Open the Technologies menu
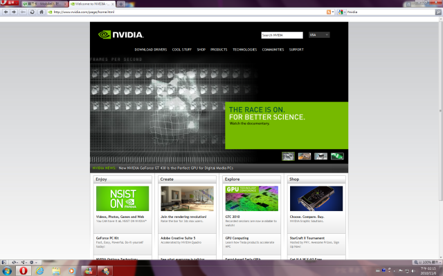This screenshot has width=443, height=276. coord(244,50)
